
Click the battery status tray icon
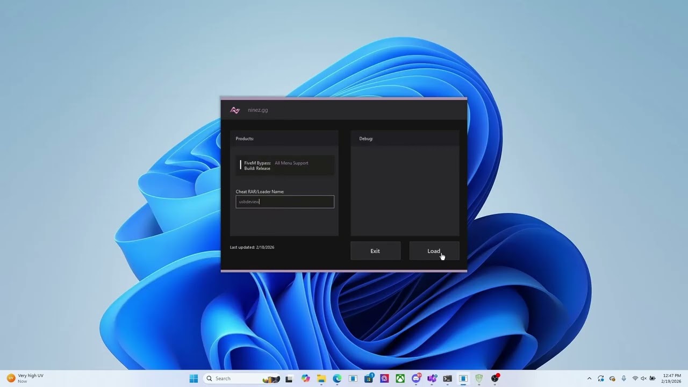[653, 378]
